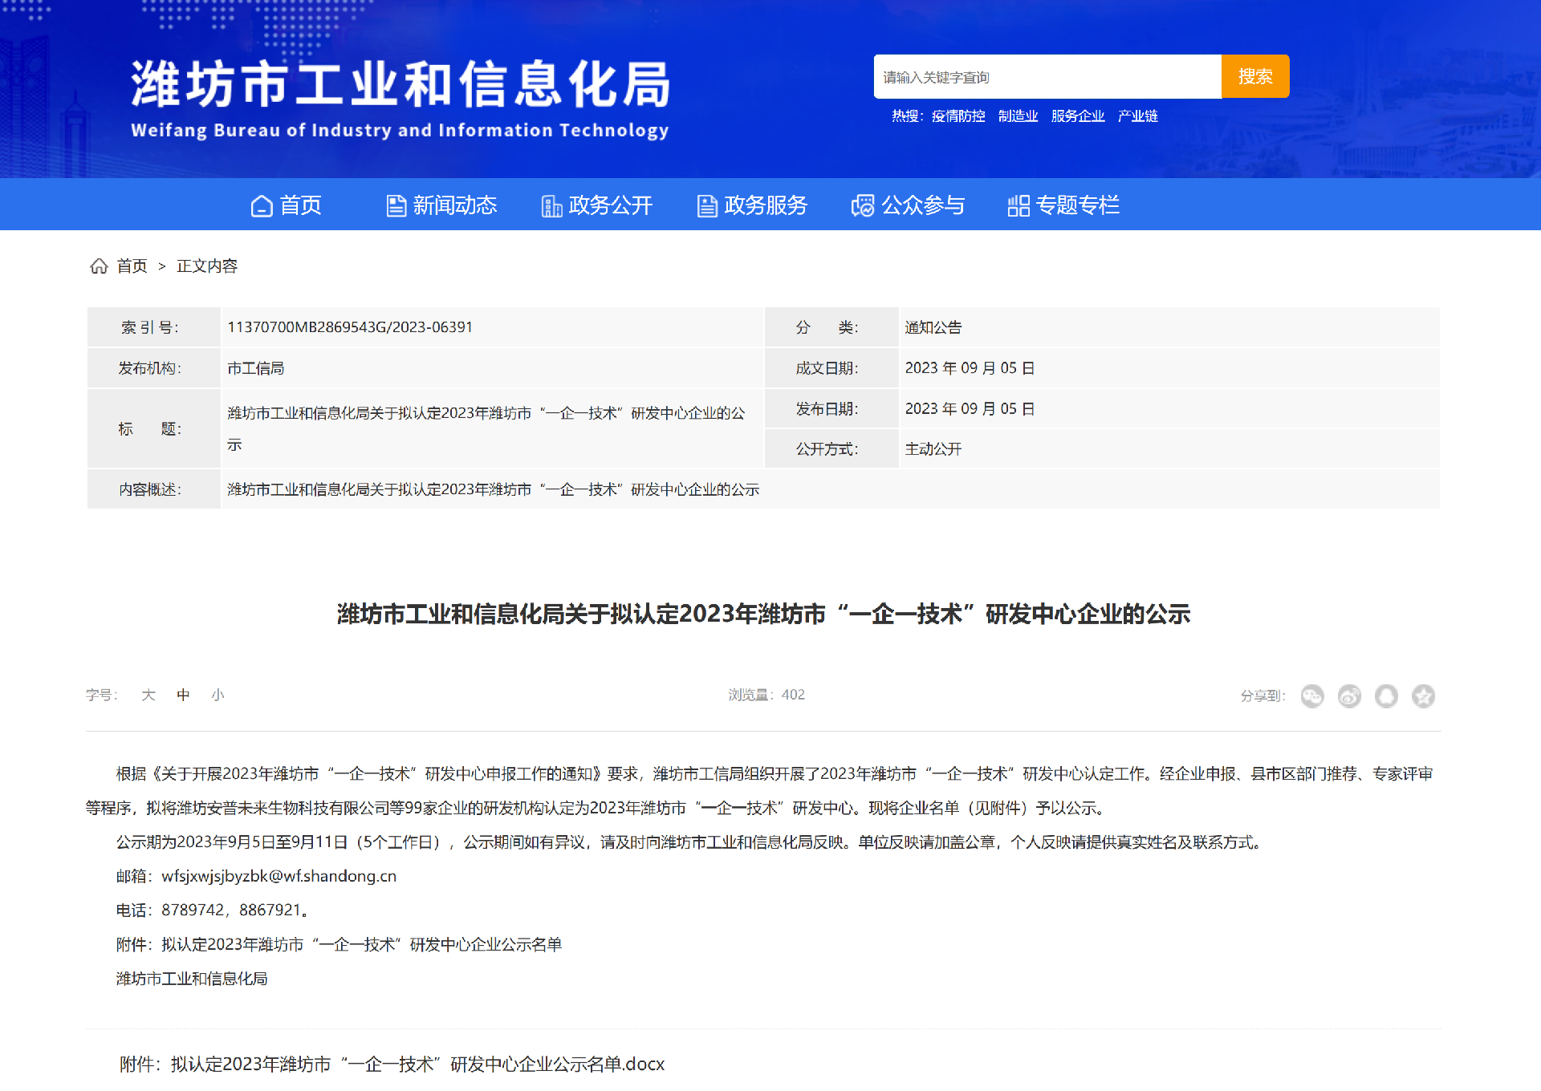The height and width of the screenshot is (1091, 1541).
Task: Click index number 11370700MB2869543G/2023-06391
Action: [x=350, y=327]
